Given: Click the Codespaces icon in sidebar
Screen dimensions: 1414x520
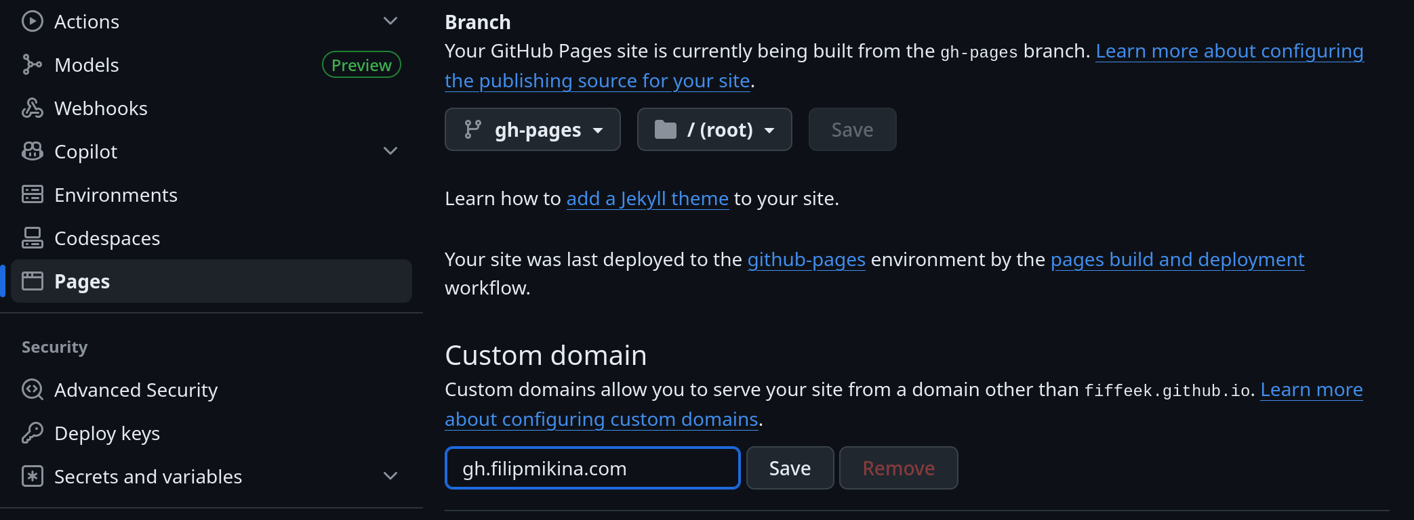Looking at the screenshot, I should 33,238.
